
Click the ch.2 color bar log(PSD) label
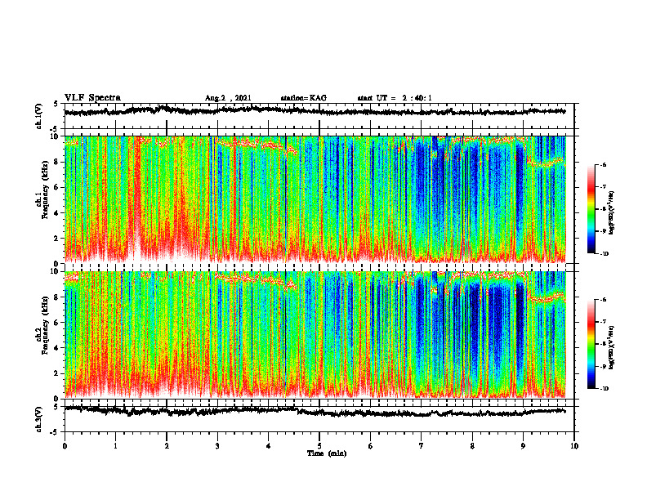pyautogui.click(x=612, y=347)
